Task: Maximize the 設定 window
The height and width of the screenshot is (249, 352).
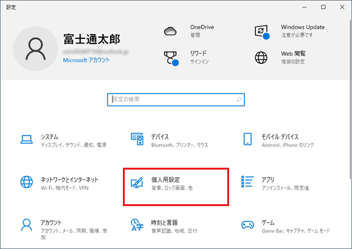Action: [323, 7]
